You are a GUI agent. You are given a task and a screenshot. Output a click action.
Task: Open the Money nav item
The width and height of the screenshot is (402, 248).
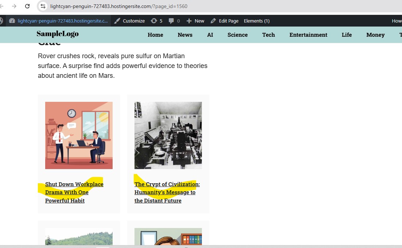pos(375,35)
